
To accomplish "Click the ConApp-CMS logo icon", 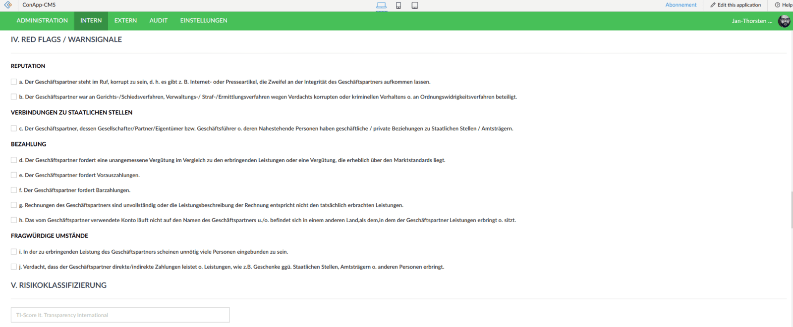I will pyautogui.click(x=8, y=5).
